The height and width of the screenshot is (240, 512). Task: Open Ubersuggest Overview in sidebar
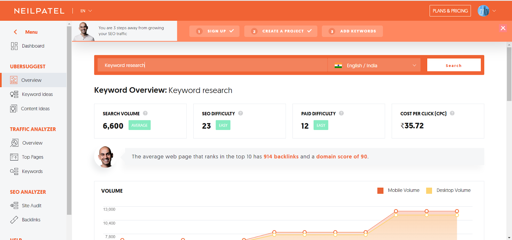pos(34,80)
